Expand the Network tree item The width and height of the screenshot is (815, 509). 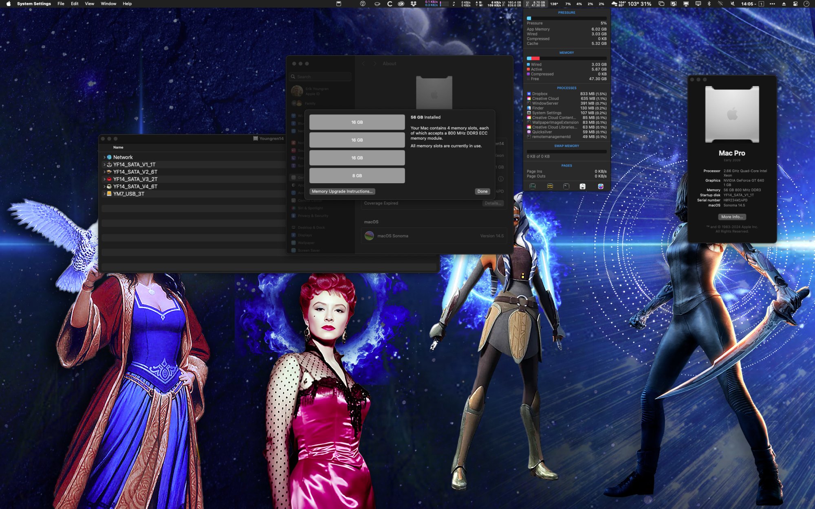[104, 157]
